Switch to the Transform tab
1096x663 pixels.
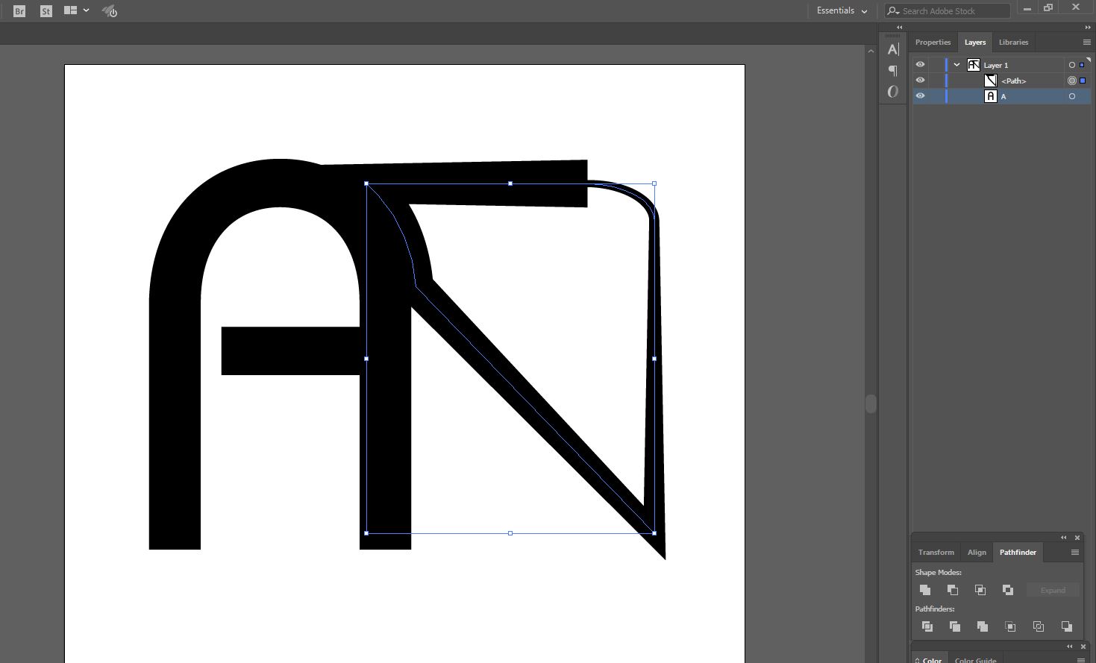[936, 553]
